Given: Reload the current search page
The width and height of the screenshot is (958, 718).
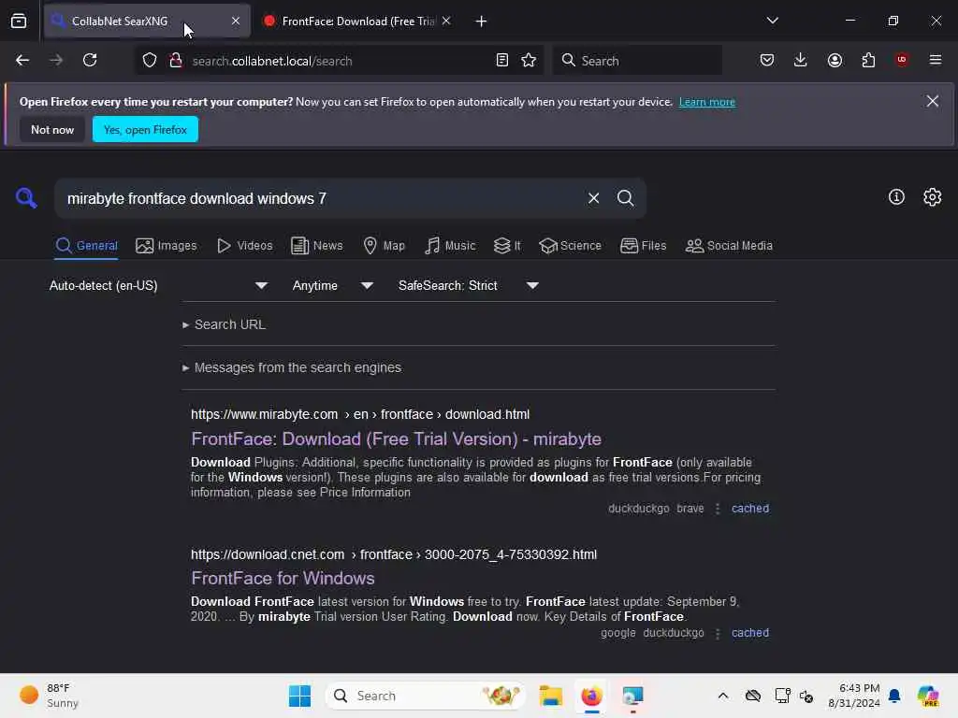Looking at the screenshot, I should tap(90, 60).
